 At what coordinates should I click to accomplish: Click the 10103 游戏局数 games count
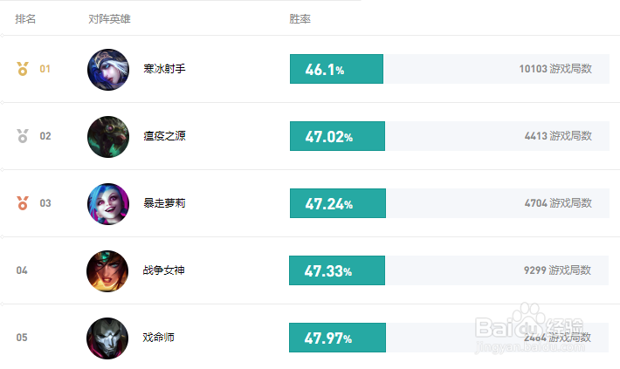(x=555, y=69)
